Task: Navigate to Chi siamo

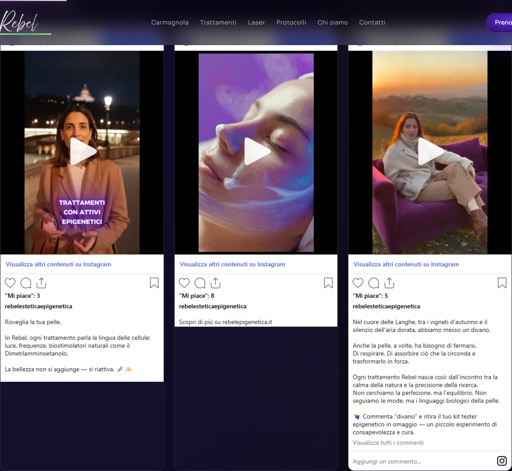Action: 332,22
